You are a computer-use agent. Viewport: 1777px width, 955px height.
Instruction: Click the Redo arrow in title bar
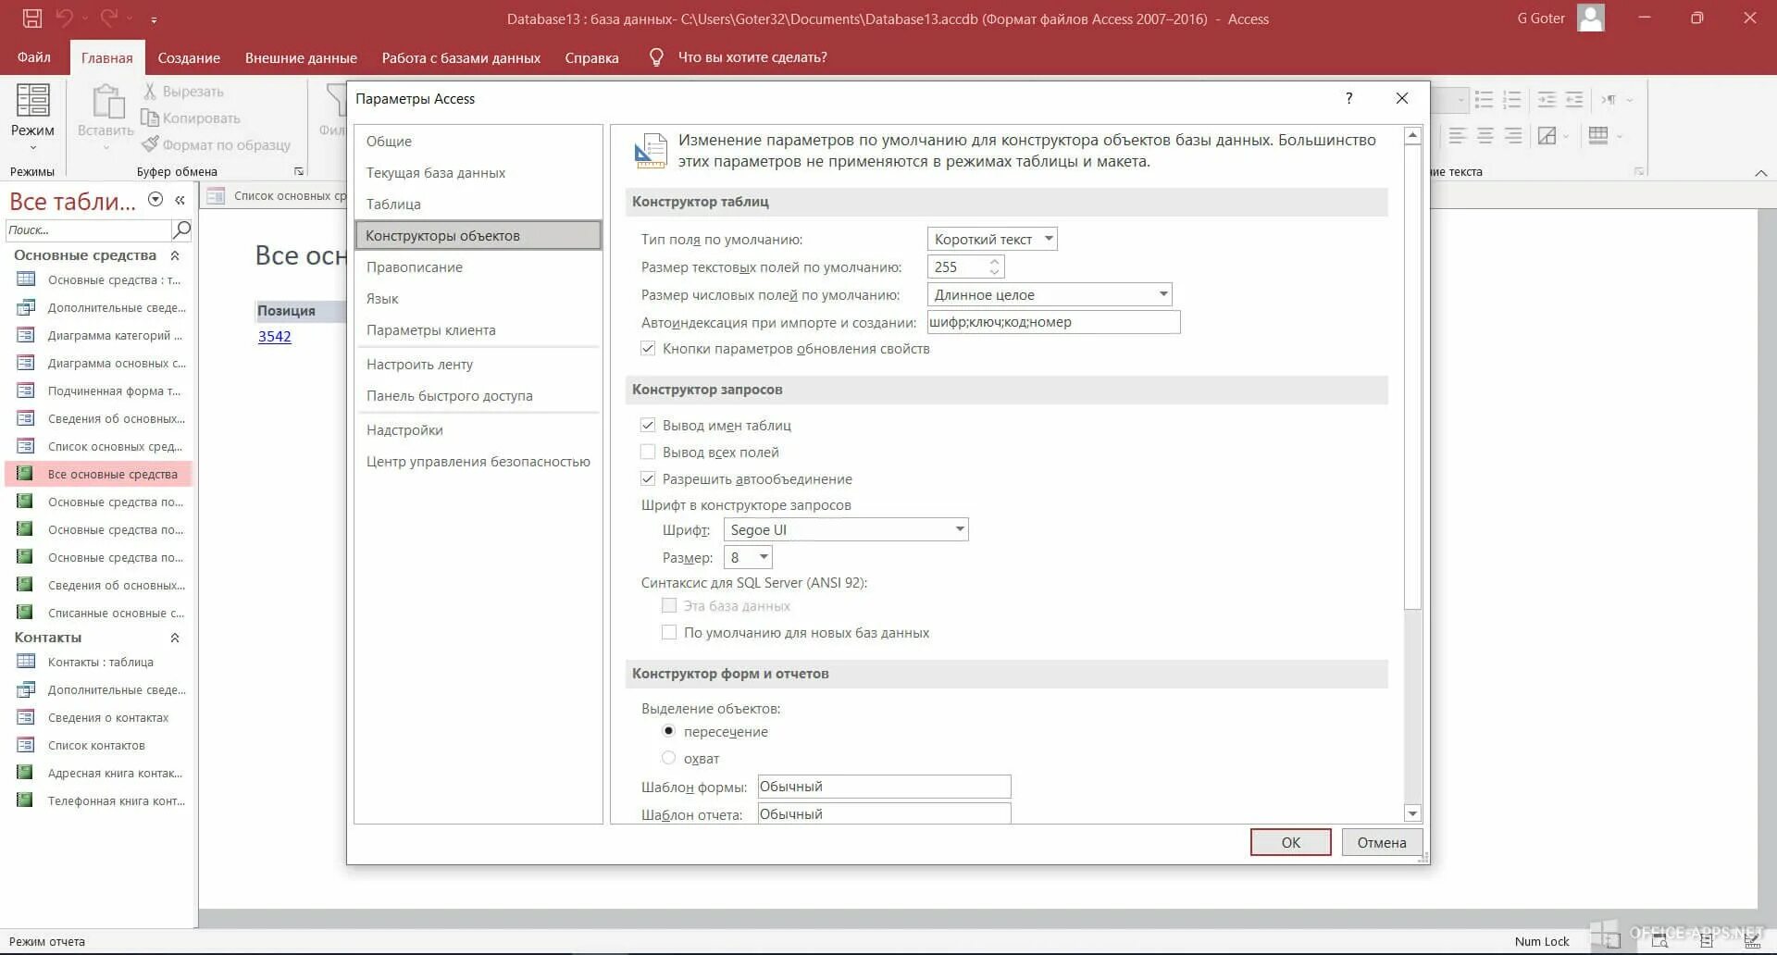click(109, 19)
